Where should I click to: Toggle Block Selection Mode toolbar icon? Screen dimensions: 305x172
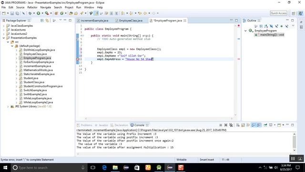pyautogui.click(x=112, y=13)
